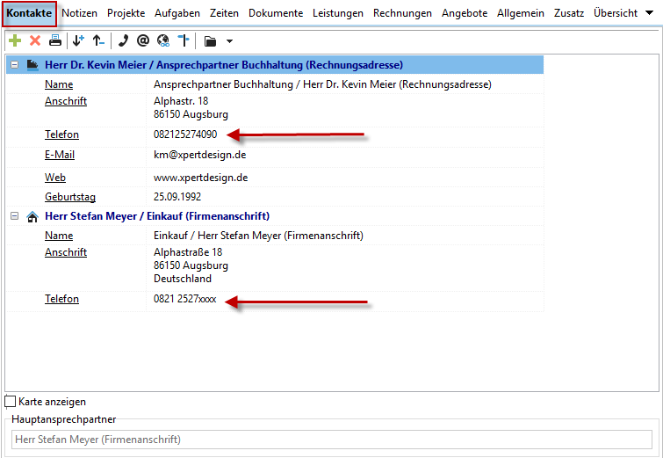The height and width of the screenshot is (458, 663).
Task: Click the expand all arrow-down icon
Action: 79,41
